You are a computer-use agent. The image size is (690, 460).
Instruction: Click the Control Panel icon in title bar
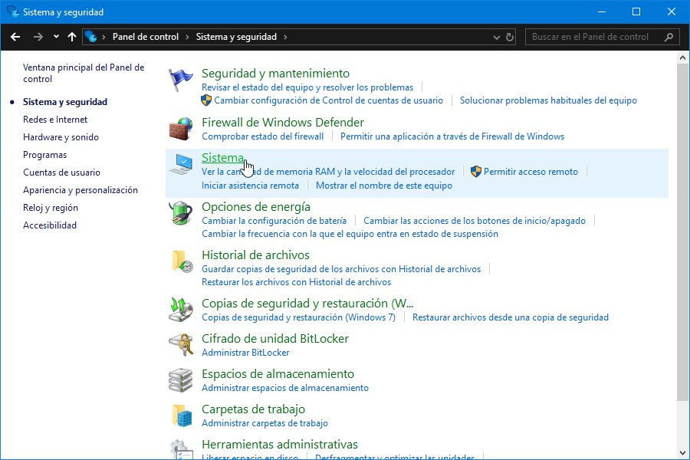coord(13,11)
